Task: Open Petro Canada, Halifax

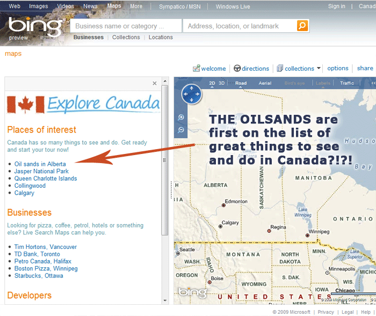Action: coord(42,261)
